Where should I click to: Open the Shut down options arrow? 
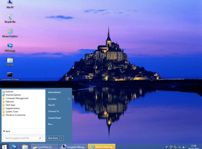(62, 138)
